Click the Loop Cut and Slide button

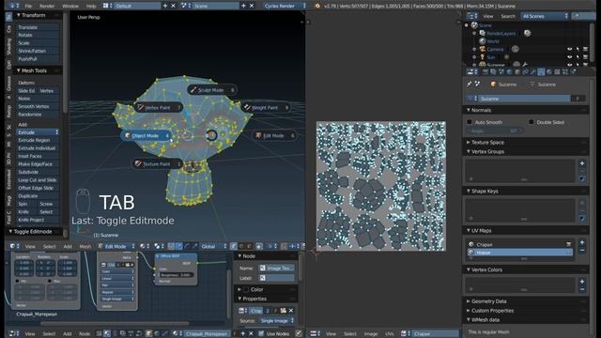click(x=38, y=179)
